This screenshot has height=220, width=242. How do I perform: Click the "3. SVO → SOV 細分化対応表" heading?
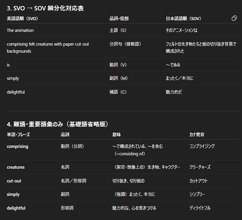coord(45,8)
